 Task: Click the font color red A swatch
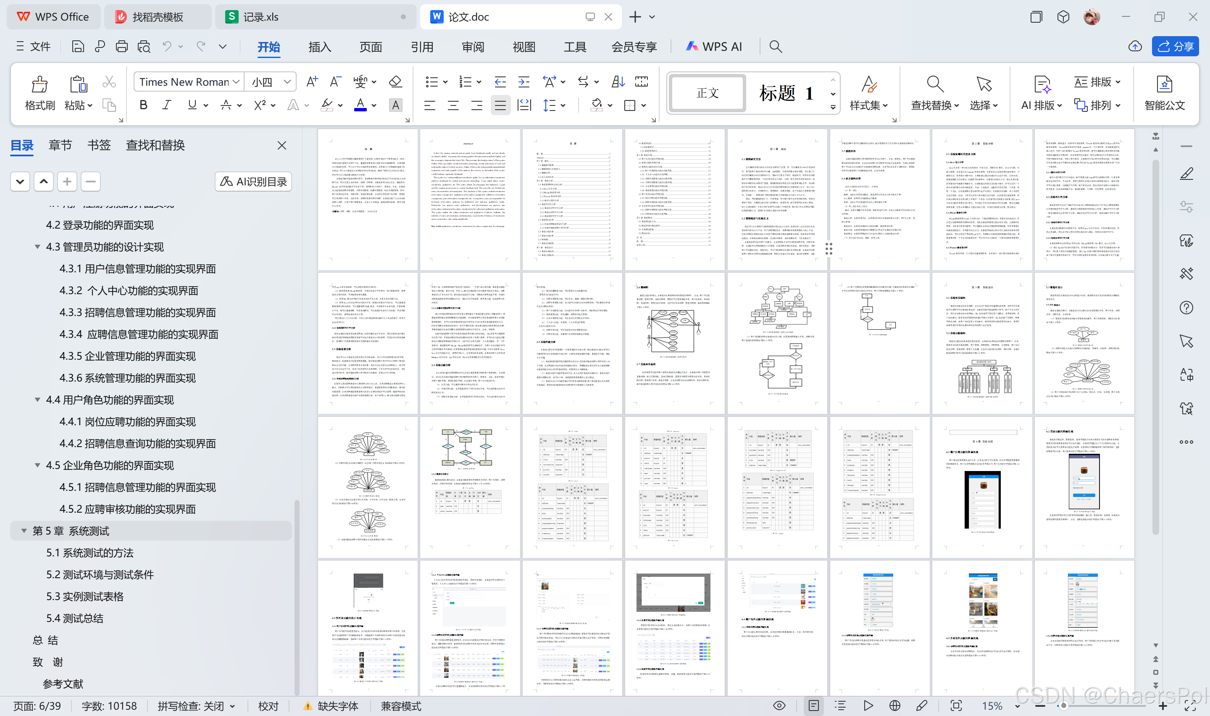click(x=360, y=105)
